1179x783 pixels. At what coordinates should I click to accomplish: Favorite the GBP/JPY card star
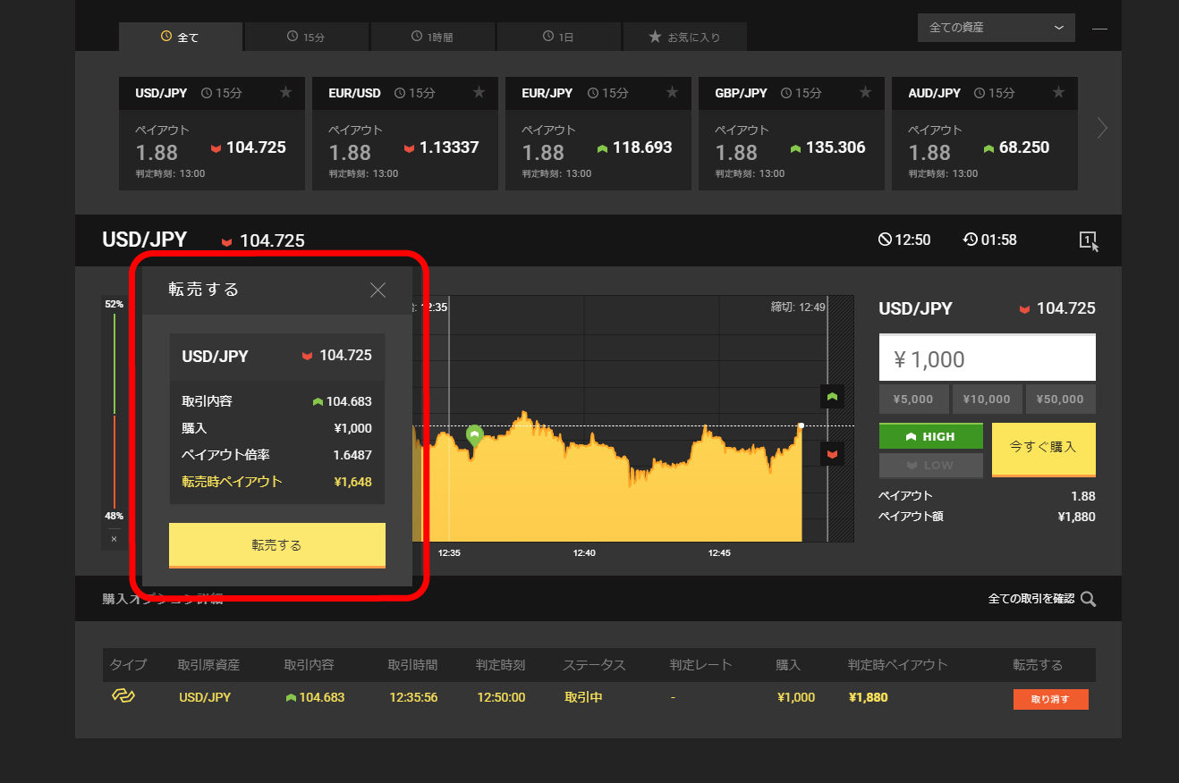click(x=865, y=92)
